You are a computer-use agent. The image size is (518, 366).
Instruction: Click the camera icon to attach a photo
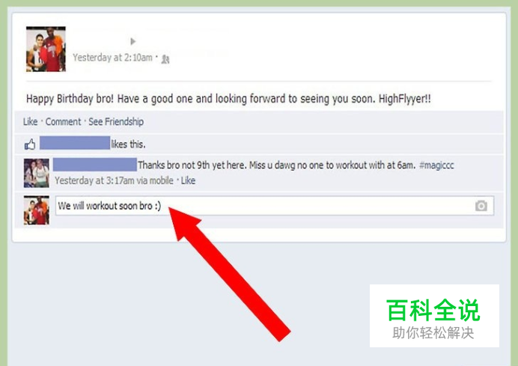pyautogui.click(x=481, y=206)
